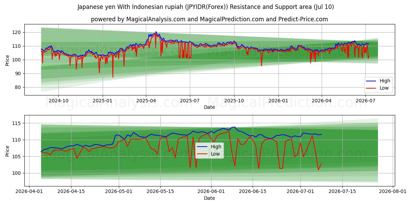Click the chart title mentioning JPYIDR(Forex)
This screenshot has height=206, width=412.
(206, 7)
